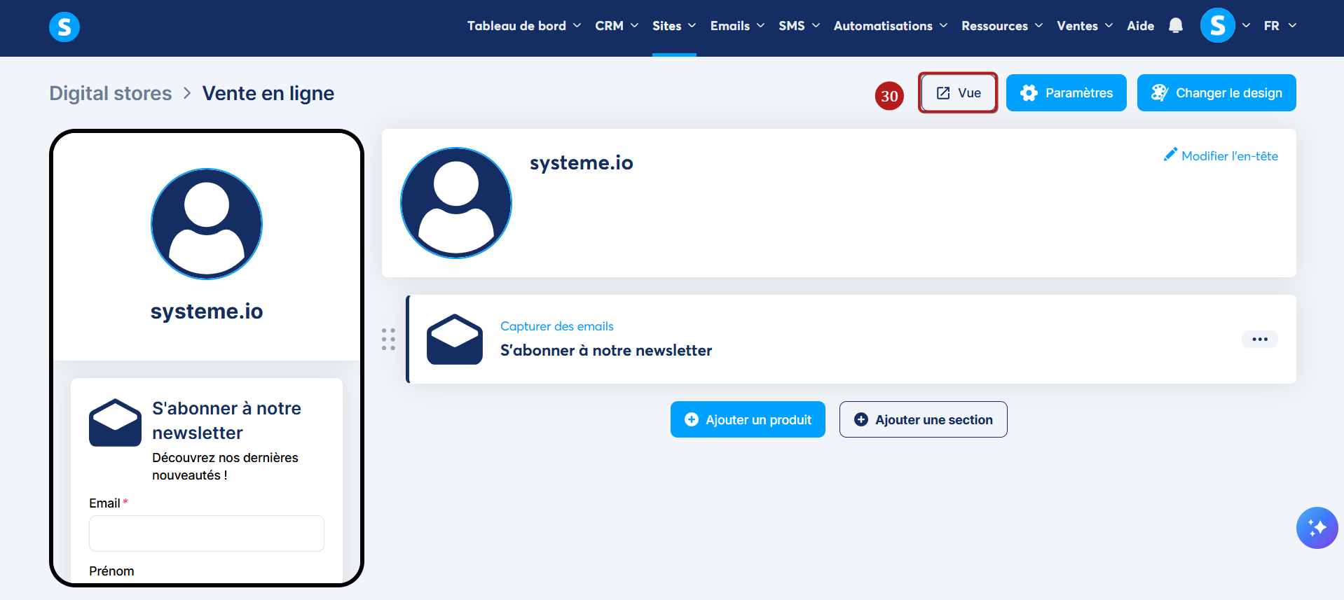Go to Digital stores breadcrumb

[111, 93]
